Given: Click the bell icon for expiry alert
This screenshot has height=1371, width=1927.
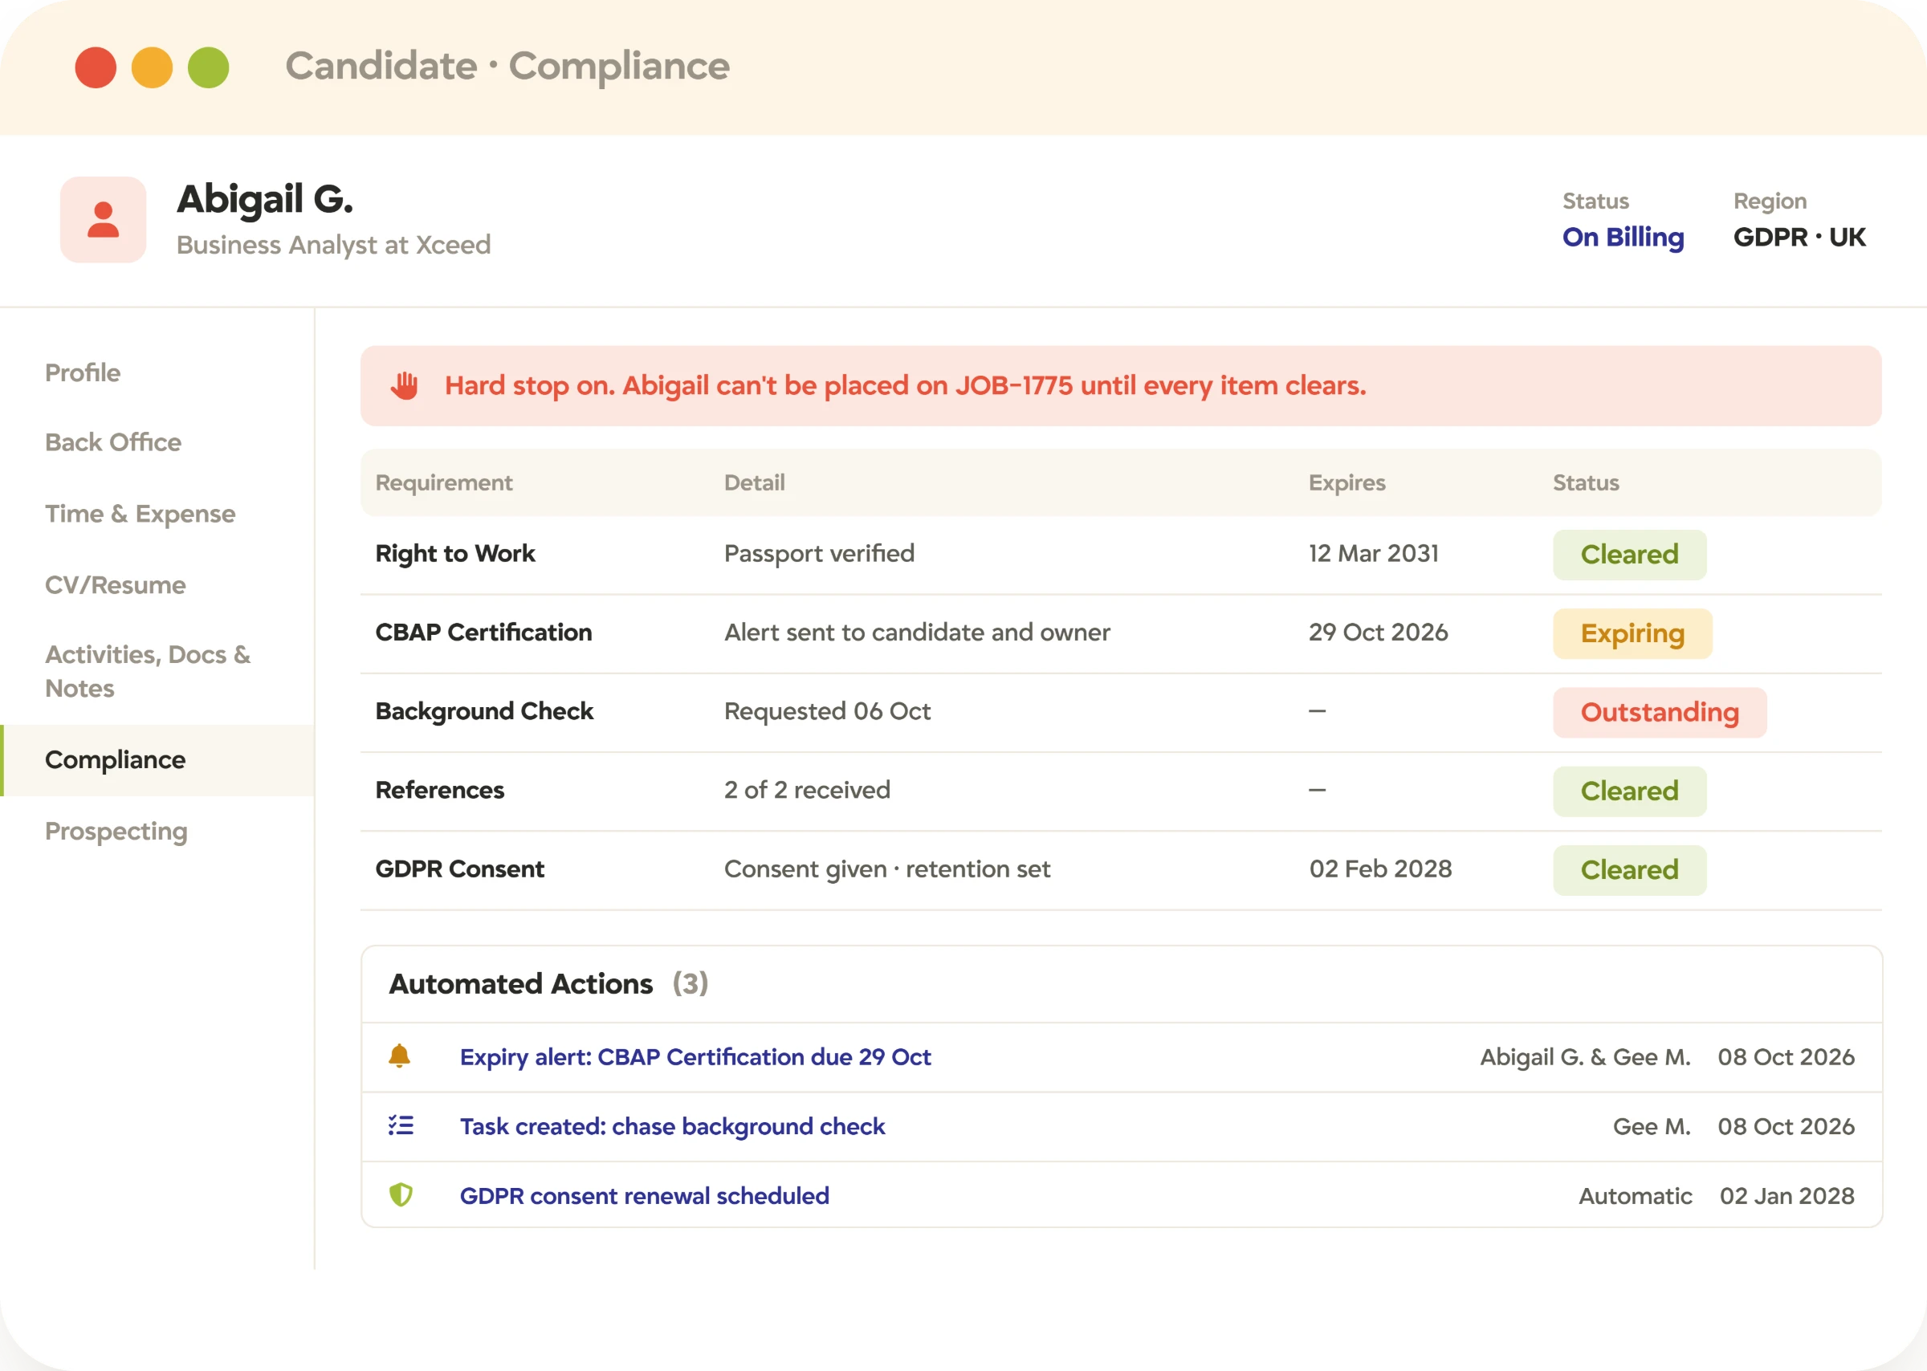Looking at the screenshot, I should 399,1056.
